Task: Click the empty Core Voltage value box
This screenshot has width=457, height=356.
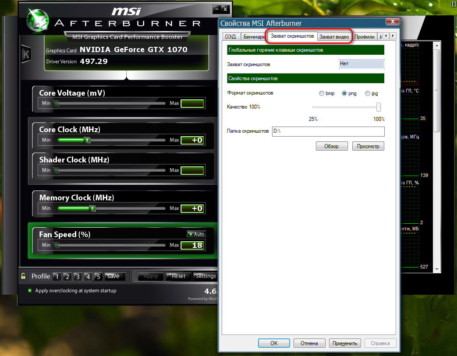Action: (x=192, y=103)
